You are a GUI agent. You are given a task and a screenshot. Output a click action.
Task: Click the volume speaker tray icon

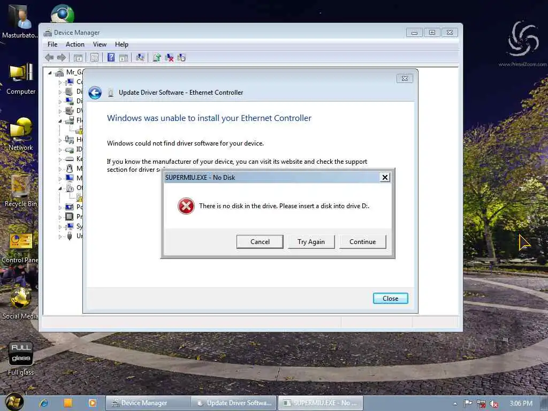[494, 404]
